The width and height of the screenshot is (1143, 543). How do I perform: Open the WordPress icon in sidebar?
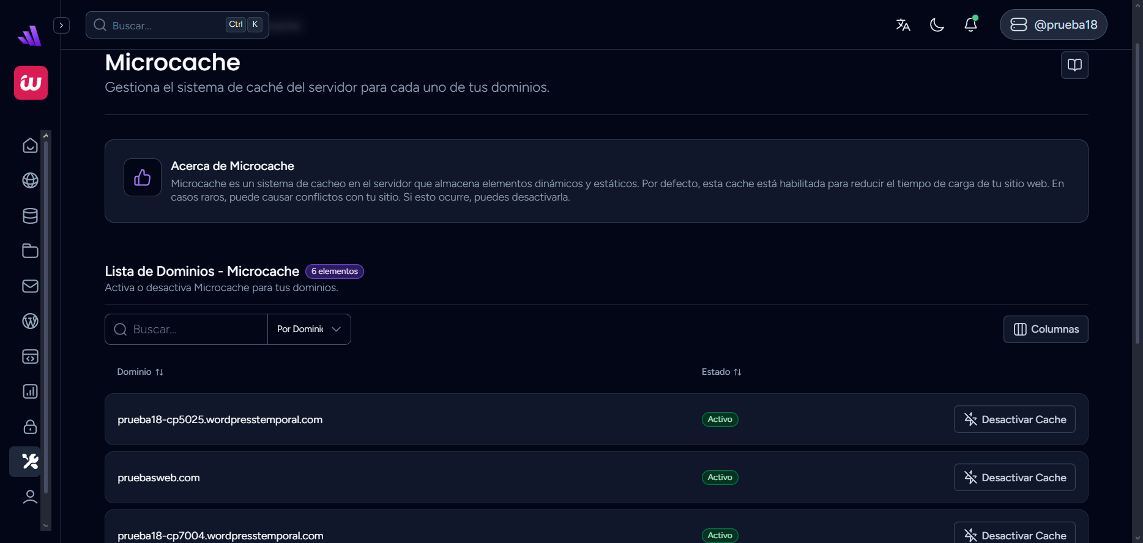point(30,321)
